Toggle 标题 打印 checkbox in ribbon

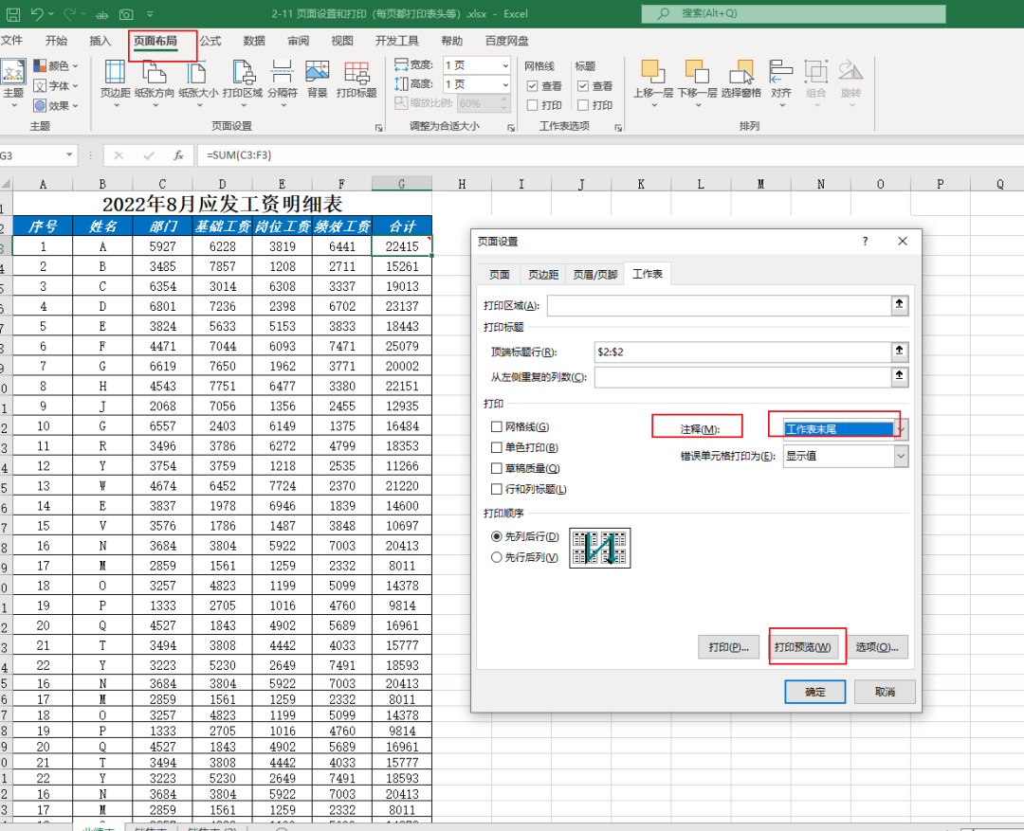tap(583, 105)
